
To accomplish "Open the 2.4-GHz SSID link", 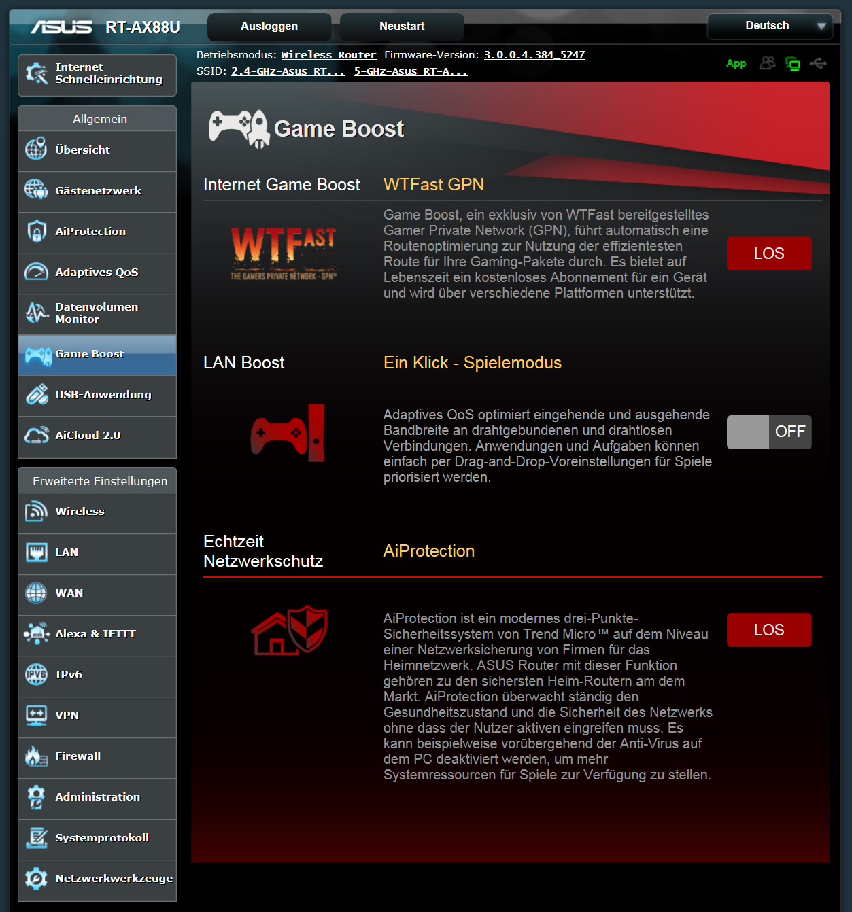I will (x=288, y=71).
